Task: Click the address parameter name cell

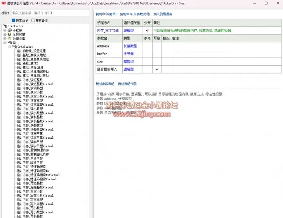Action: click(x=109, y=46)
